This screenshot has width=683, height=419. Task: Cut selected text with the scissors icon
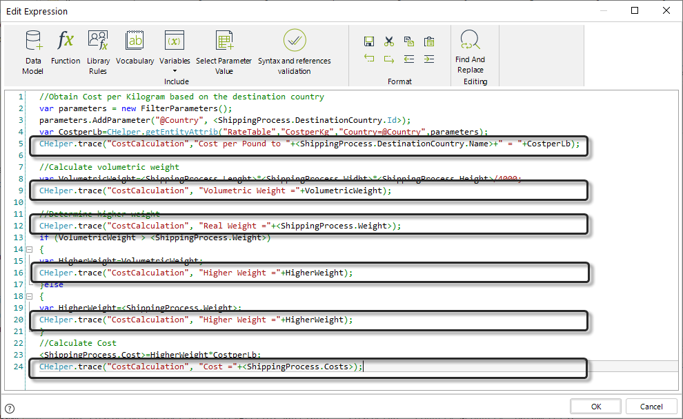click(389, 41)
